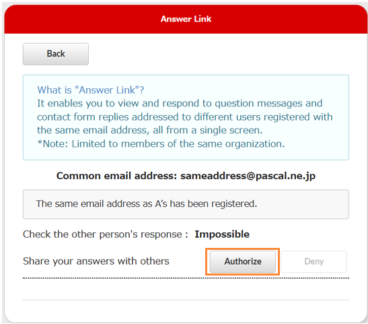
Task: Click the "Check the other person's response" label
Action: (x=106, y=234)
